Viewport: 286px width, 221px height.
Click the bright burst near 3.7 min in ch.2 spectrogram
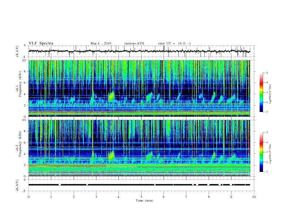click(111, 156)
